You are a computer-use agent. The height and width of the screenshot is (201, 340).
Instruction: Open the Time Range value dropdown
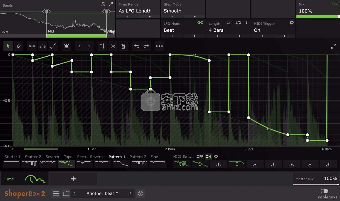click(135, 11)
